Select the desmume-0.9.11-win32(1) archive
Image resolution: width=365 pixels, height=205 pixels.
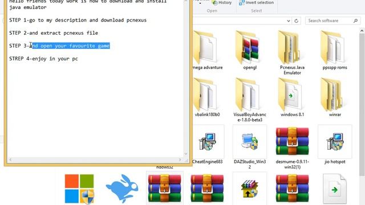pos(292,142)
